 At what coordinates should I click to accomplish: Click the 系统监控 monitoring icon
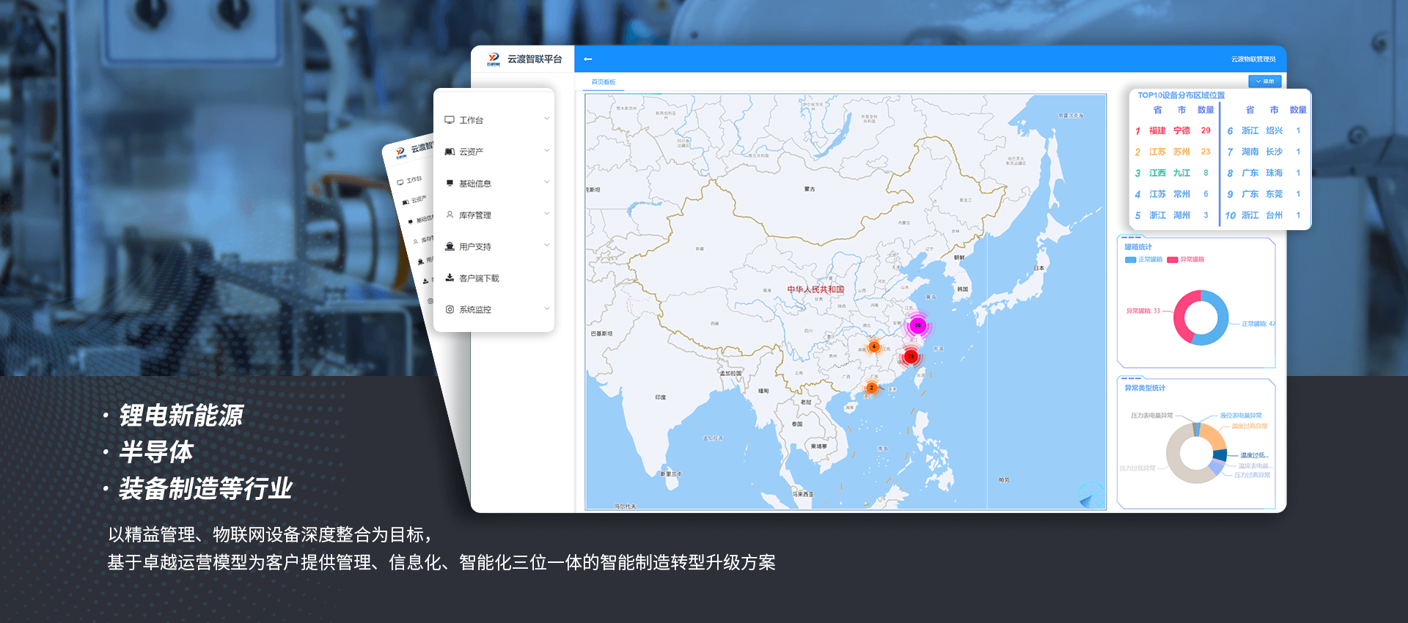pyautogui.click(x=450, y=309)
